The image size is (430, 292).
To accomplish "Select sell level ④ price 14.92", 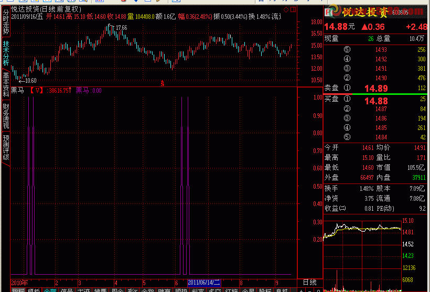I will pos(381,59).
